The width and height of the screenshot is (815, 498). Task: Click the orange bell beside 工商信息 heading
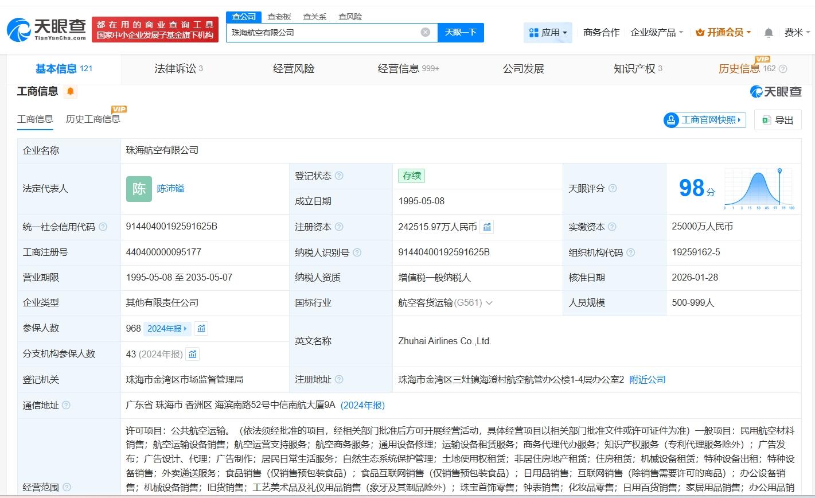pyautogui.click(x=71, y=91)
